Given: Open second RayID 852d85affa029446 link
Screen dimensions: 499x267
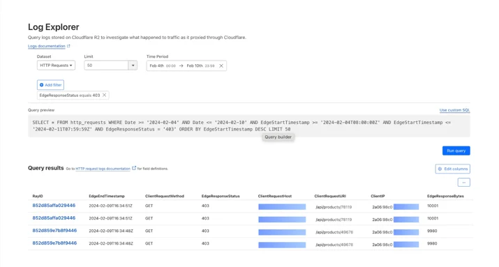Looking at the screenshot, I should click(54, 218).
